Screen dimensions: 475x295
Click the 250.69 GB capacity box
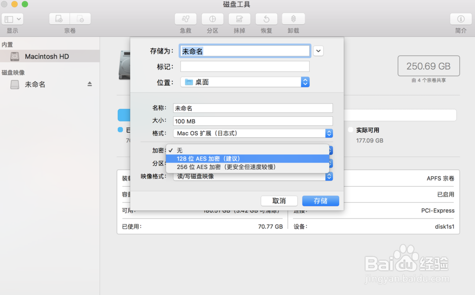428,66
